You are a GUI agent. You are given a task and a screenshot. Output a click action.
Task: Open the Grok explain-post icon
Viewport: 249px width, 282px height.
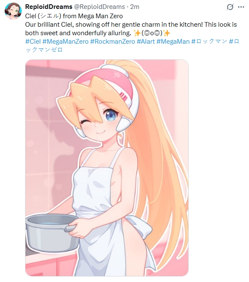[230, 7]
